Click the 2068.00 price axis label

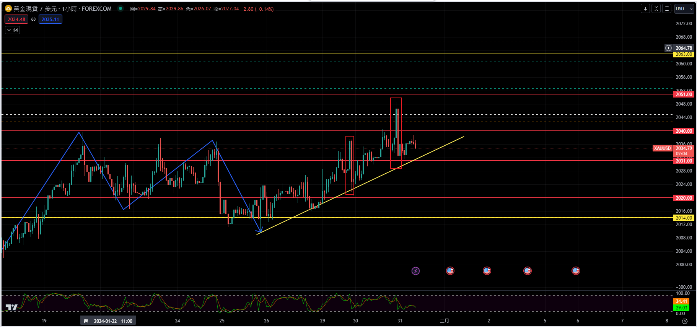(x=684, y=37)
